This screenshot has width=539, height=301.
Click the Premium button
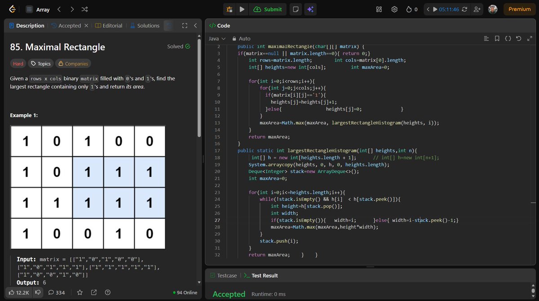(519, 9)
